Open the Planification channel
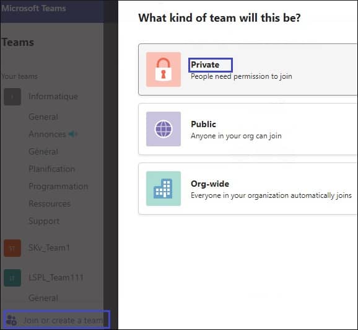 point(52,169)
